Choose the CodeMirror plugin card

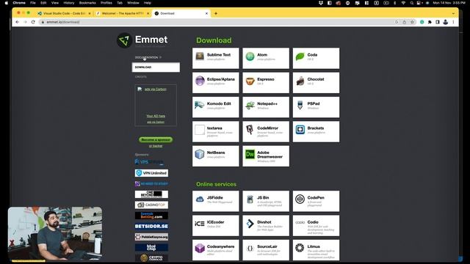(x=266, y=131)
